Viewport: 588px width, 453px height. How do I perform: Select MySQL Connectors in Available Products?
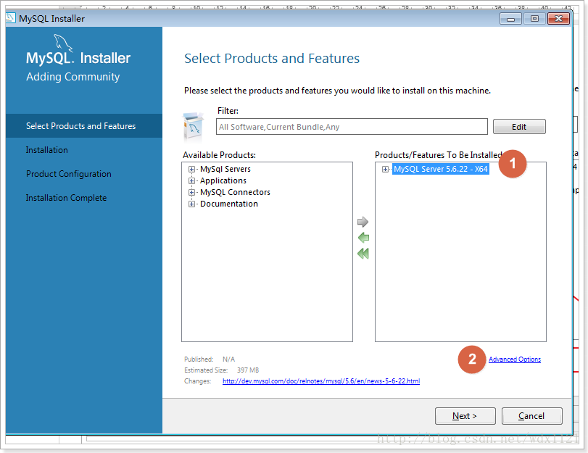pyautogui.click(x=235, y=192)
